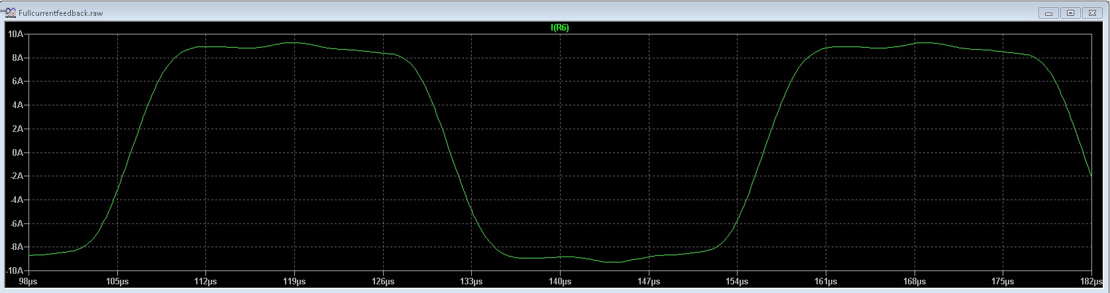This screenshot has height=293, width=1110.
Task: Click the 98µs time axis label
Action: coord(28,282)
